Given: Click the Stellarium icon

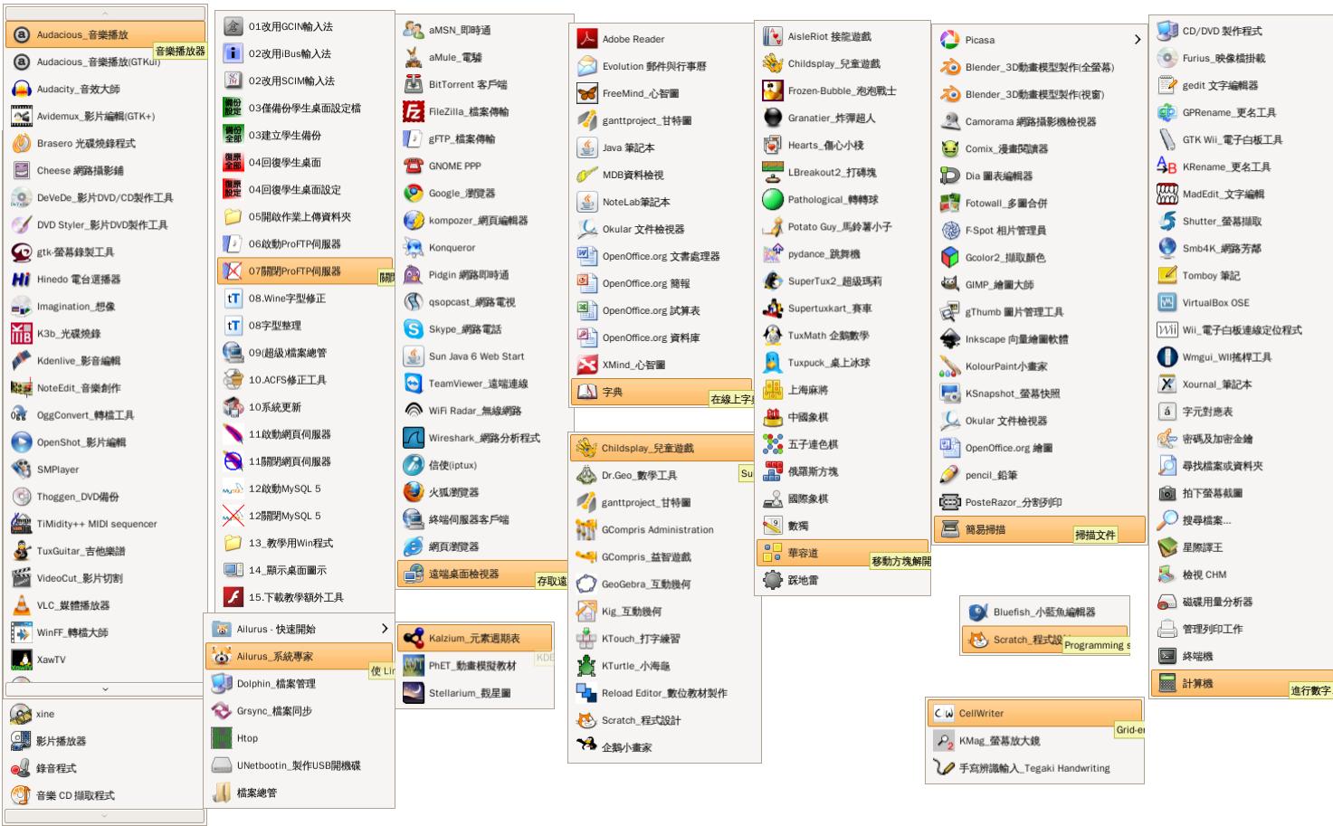Looking at the screenshot, I should click(414, 693).
